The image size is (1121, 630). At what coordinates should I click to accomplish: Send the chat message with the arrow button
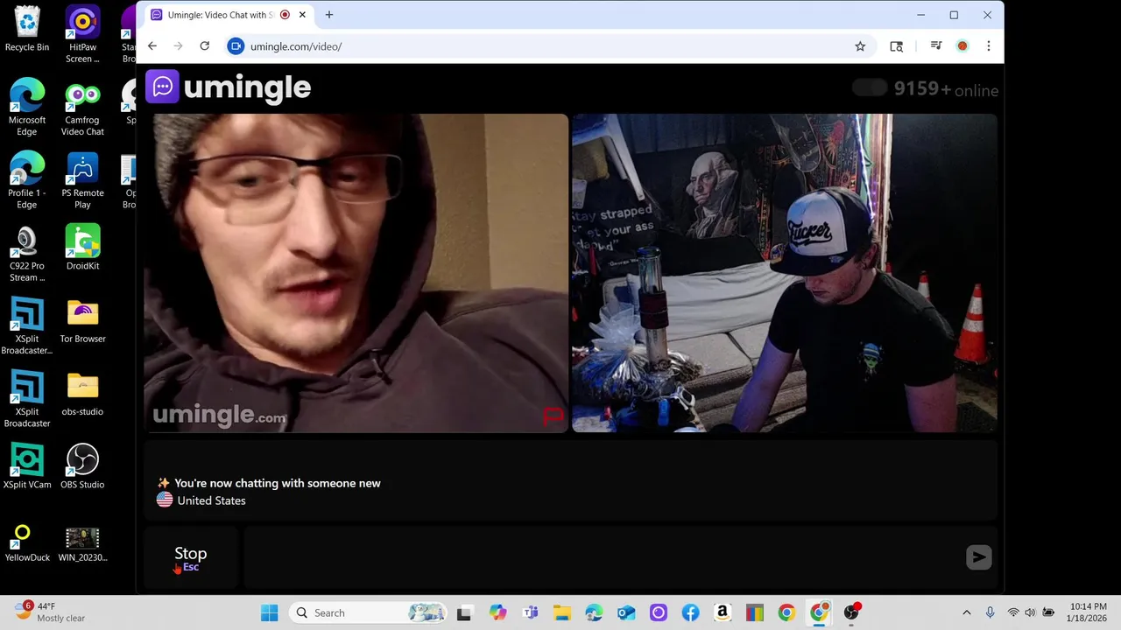pos(978,557)
